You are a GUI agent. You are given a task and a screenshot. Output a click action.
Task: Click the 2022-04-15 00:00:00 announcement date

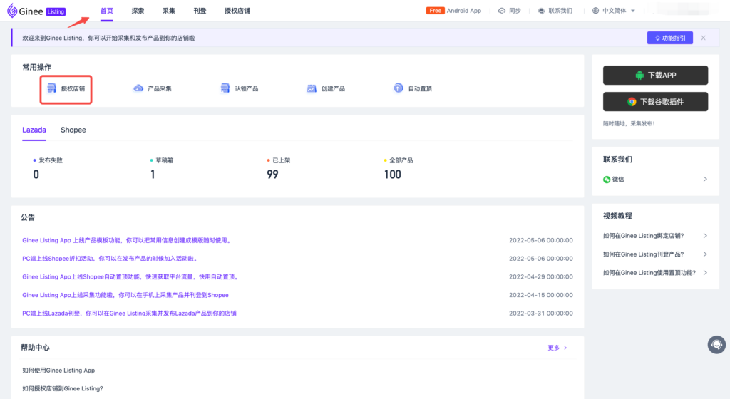point(540,295)
